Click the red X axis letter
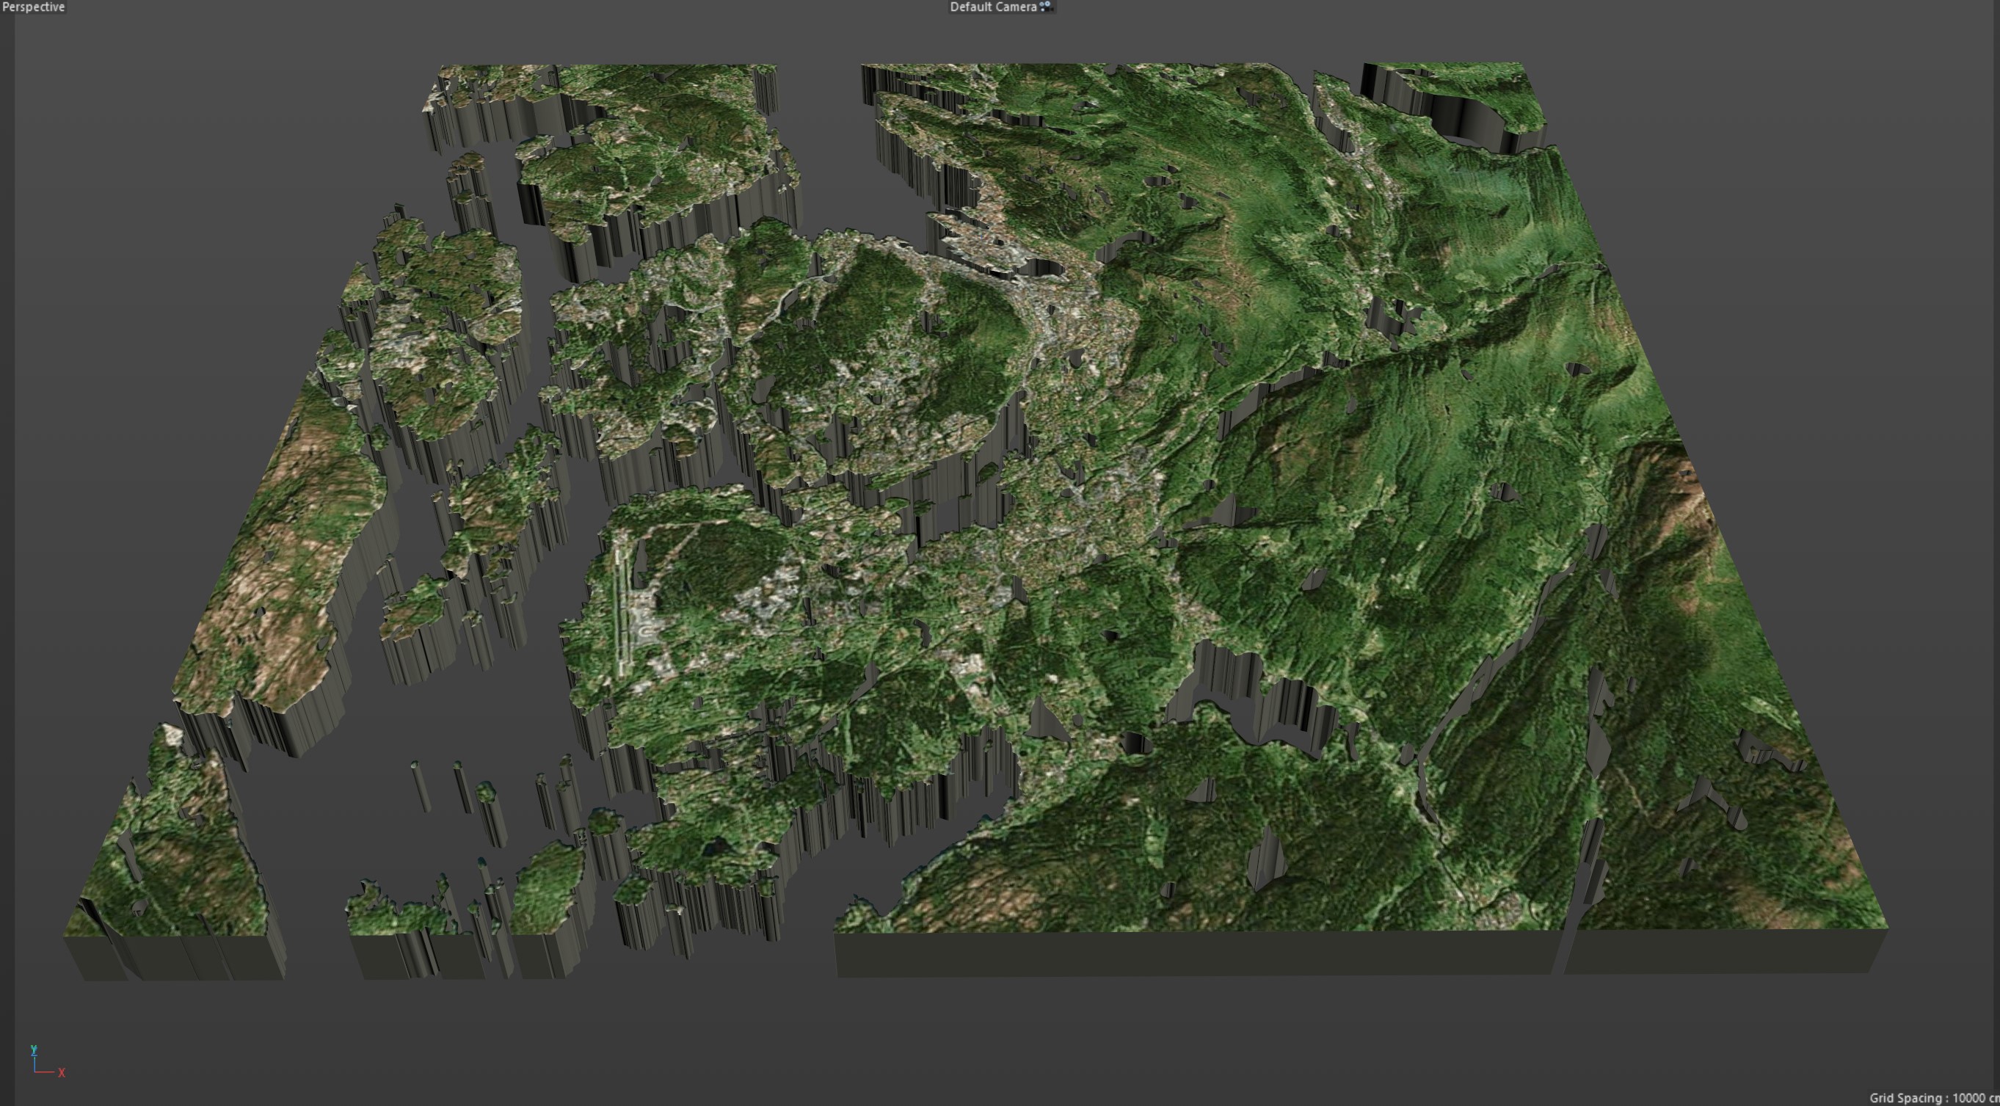 point(62,1073)
